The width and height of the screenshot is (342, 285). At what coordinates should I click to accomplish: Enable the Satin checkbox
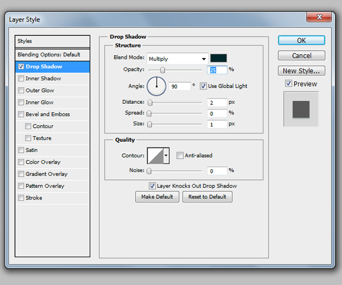21,150
